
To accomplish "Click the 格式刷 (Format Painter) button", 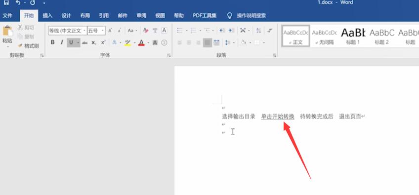I will point(28,46).
